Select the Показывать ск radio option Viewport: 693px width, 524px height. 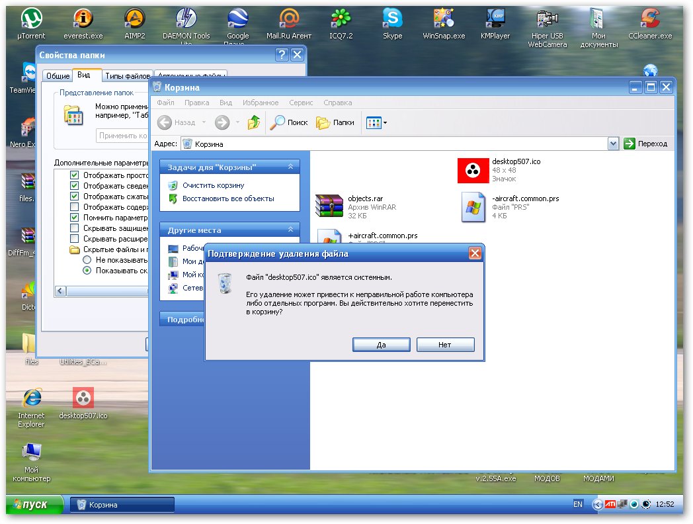click(87, 271)
